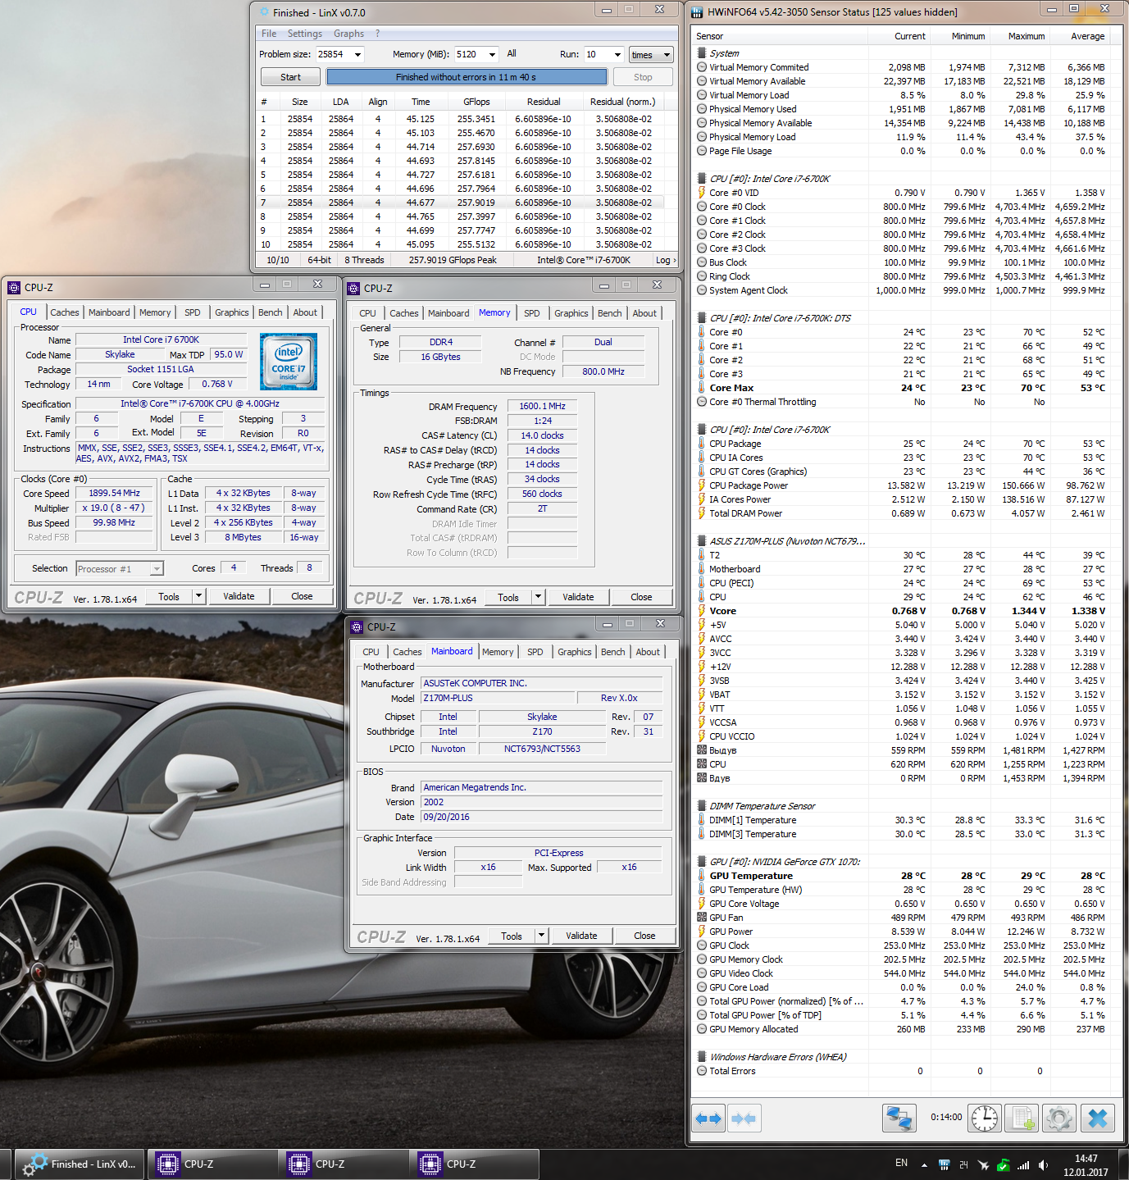This screenshot has height=1180, width=1129.
Task: Open About tab in the Memory-tab CPU-Z window
Action: [x=644, y=313]
